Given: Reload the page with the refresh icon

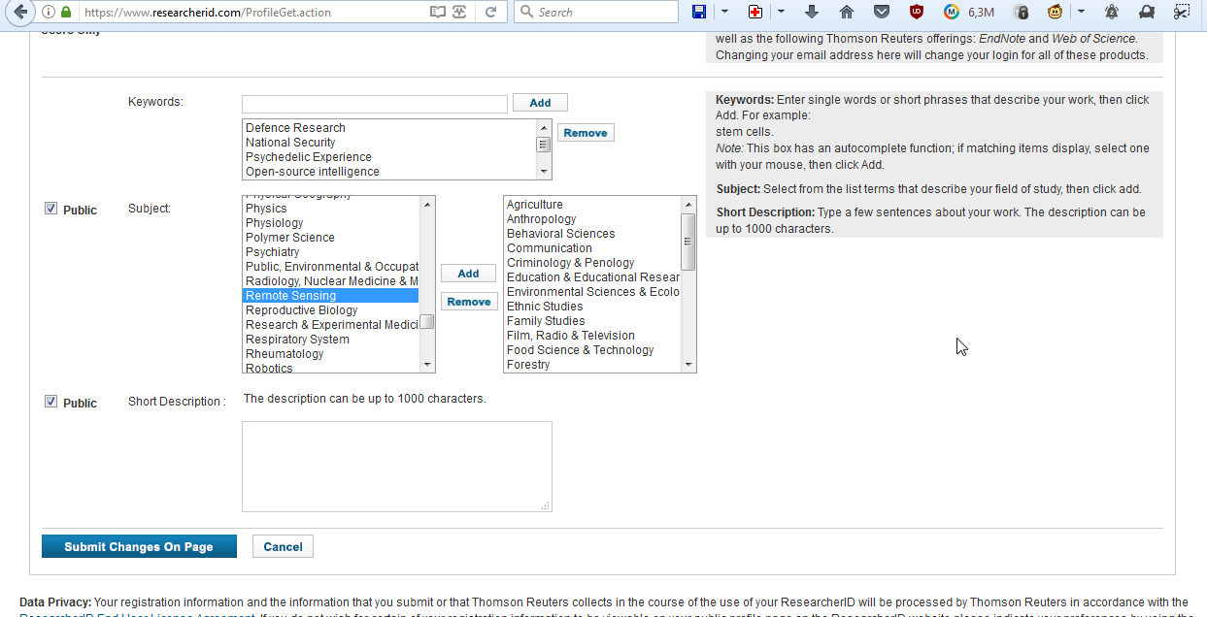Looking at the screenshot, I should point(491,13).
